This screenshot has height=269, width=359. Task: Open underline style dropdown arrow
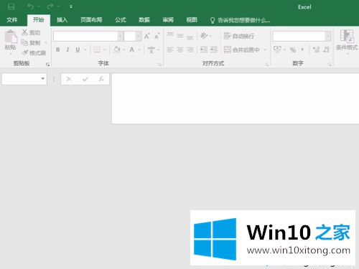(x=85, y=50)
